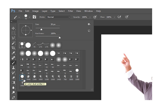This screenshot has height=109, width=162.
Task: Toggle pressure for opacity
Action: pyautogui.click(x=95, y=17)
